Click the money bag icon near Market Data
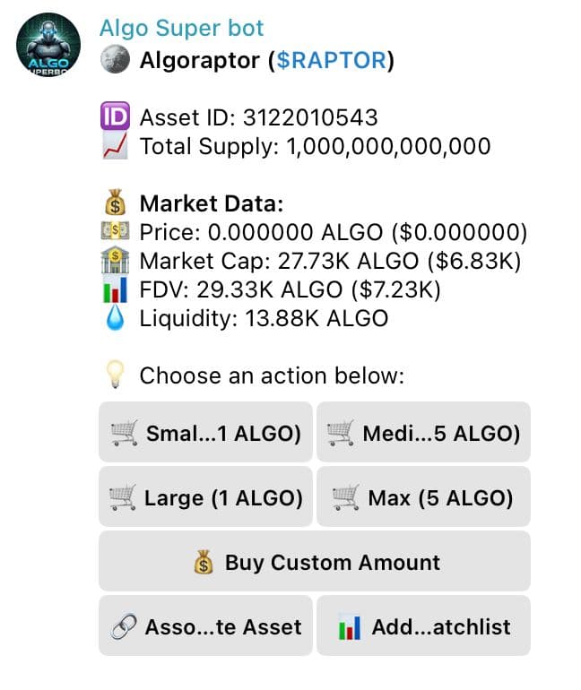Screen dimensions: 581x690 coord(114,203)
